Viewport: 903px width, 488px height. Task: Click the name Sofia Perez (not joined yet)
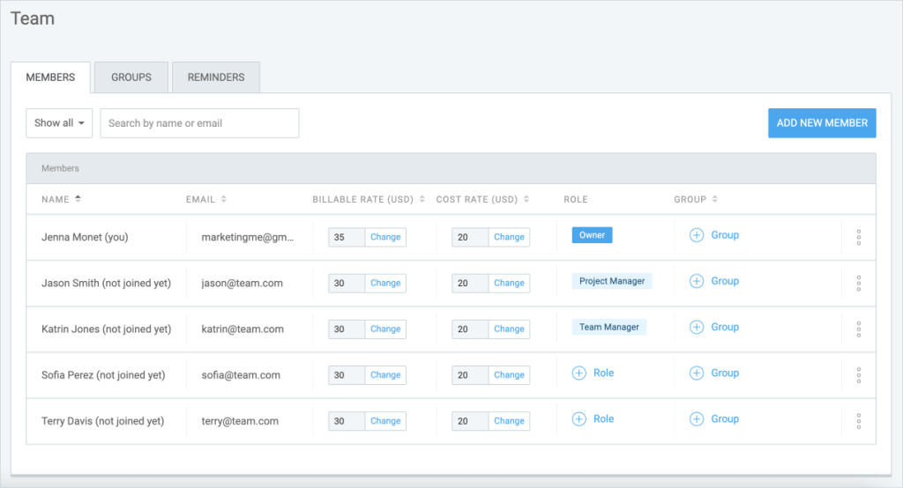click(x=103, y=375)
